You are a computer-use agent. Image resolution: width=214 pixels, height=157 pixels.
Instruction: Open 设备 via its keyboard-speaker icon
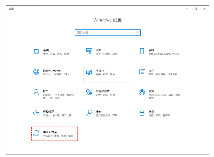pos(89,51)
